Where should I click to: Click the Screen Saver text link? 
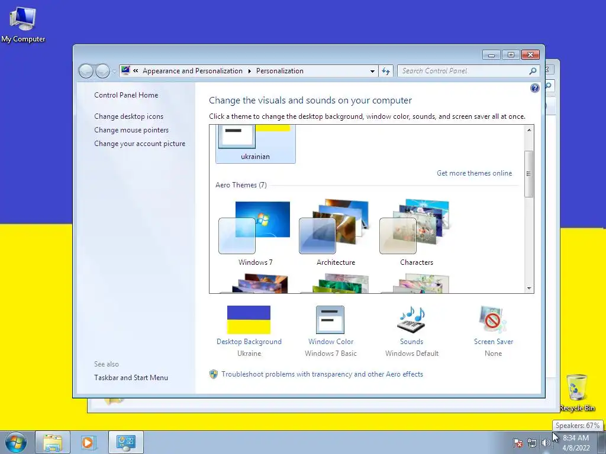pos(494,342)
